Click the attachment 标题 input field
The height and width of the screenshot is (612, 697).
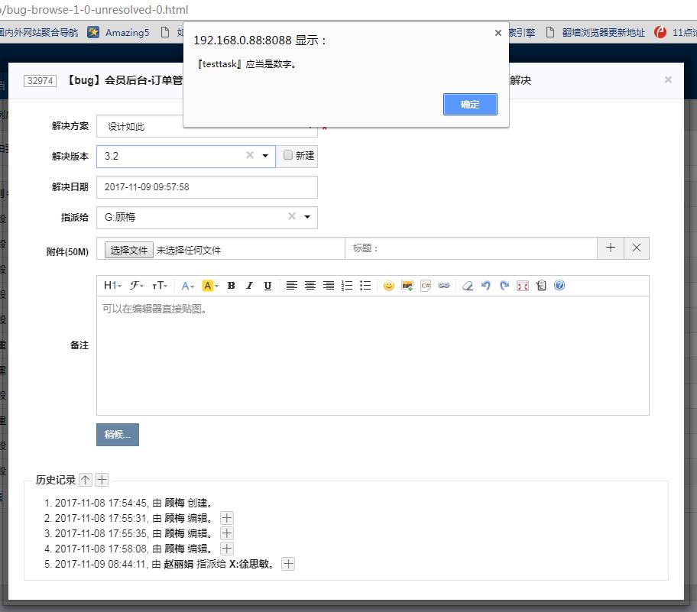click(x=471, y=248)
